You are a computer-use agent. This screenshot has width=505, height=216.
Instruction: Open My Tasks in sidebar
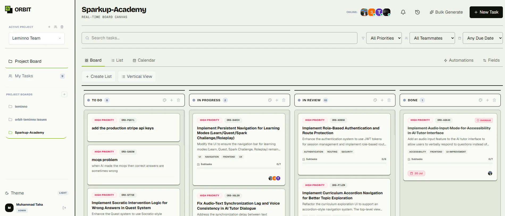37,76
